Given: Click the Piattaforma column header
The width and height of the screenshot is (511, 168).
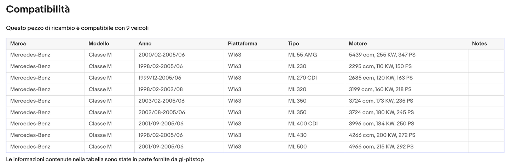Looking at the screenshot, I should [243, 44].
